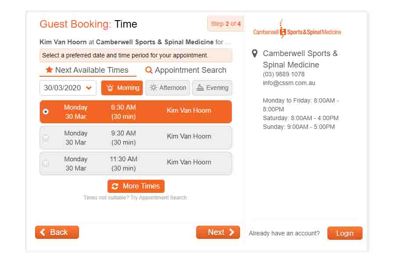Go Back to the previous step

[57, 232]
